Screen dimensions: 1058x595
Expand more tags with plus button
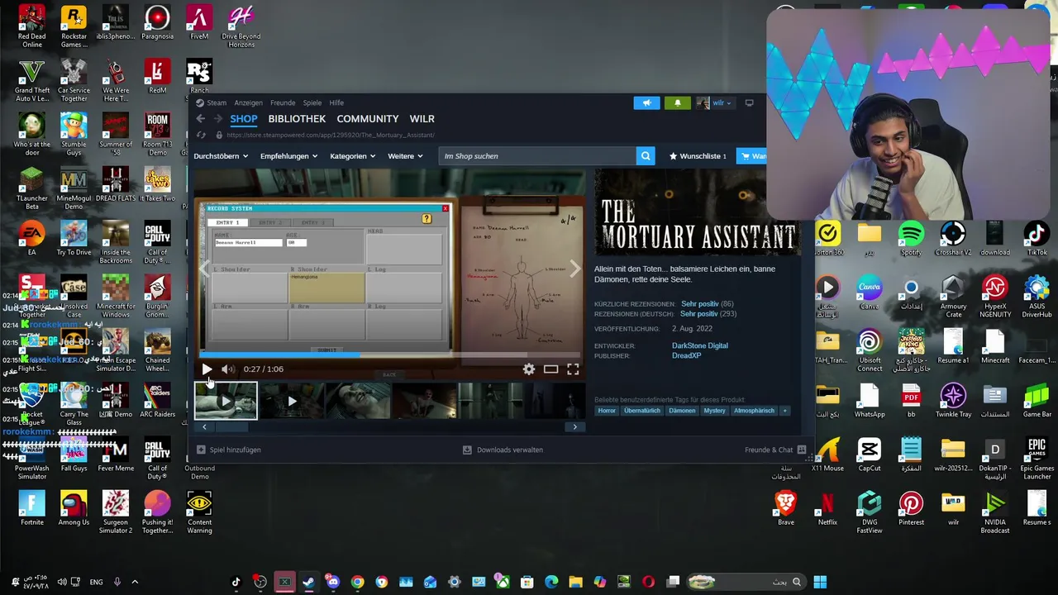tap(784, 411)
